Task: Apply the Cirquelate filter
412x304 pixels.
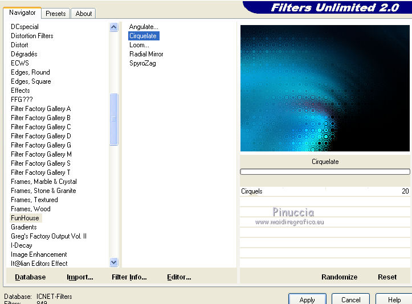Action: [x=307, y=299]
